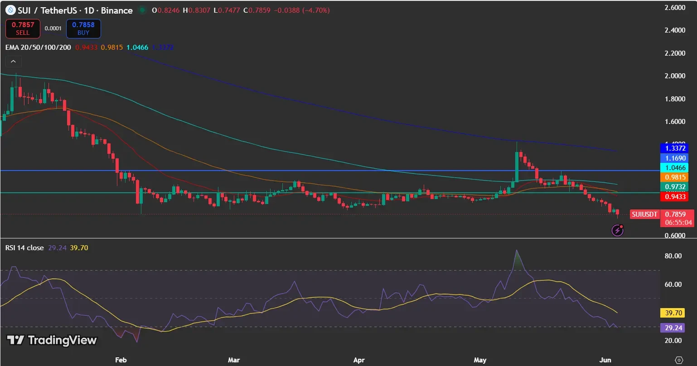Click the Mar label on time axis
The width and height of the screenshot is (697, 366).
[x=233, y=360]
